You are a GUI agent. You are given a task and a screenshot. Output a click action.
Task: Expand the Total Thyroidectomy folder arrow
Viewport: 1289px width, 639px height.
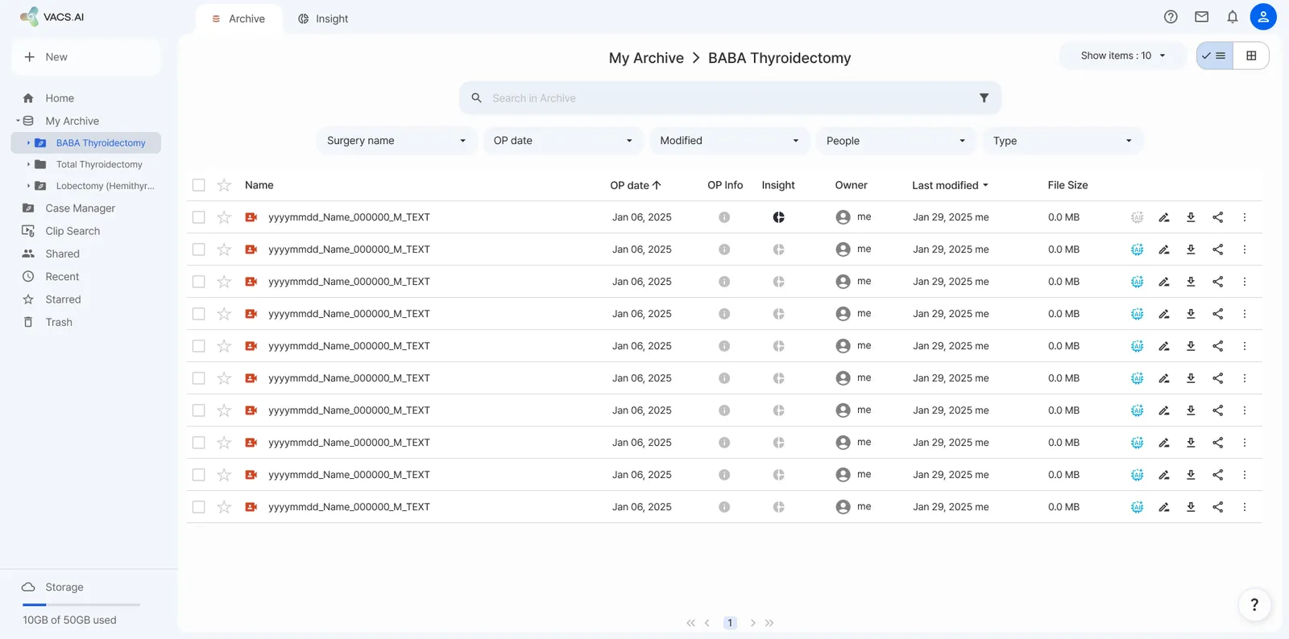28,164
